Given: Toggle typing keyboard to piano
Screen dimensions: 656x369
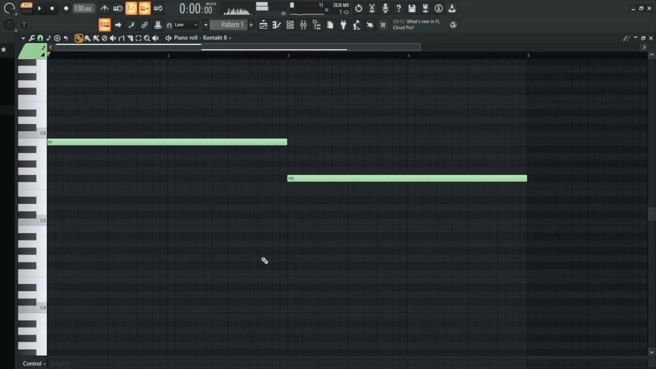Looking at the screenshot, I should (105, 25).
